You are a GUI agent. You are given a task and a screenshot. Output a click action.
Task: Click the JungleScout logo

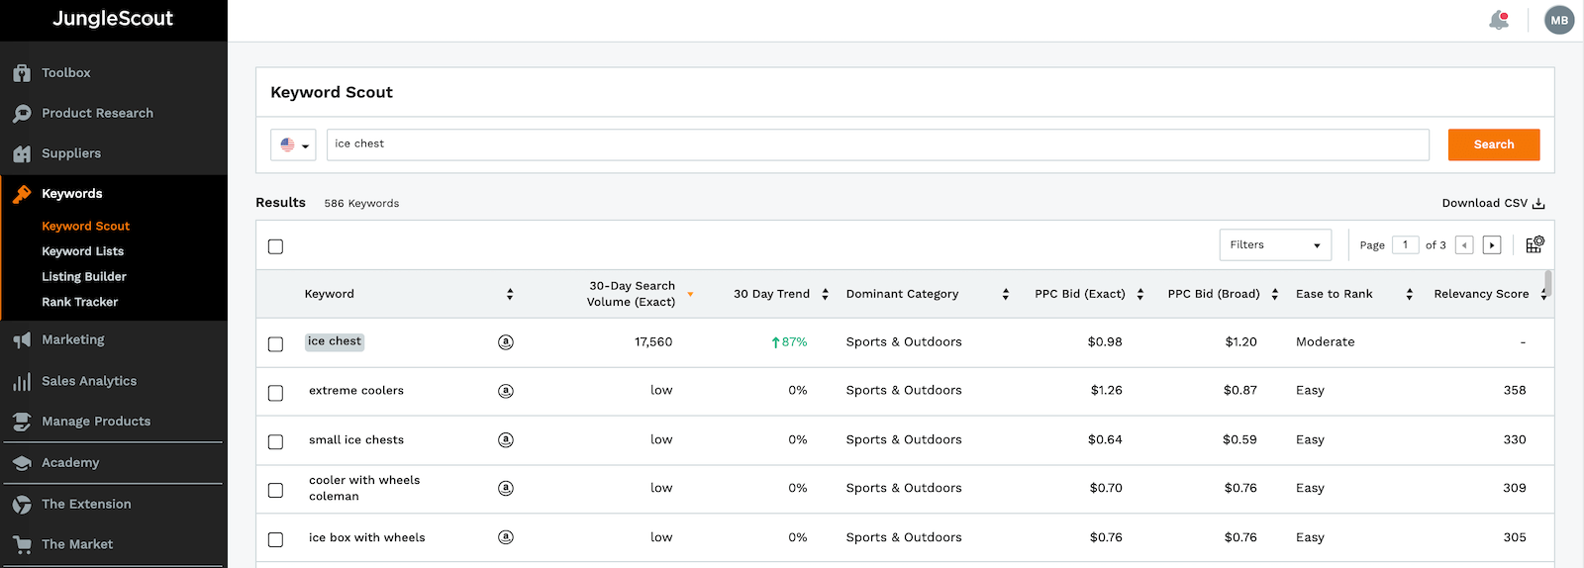click(113, 19)
